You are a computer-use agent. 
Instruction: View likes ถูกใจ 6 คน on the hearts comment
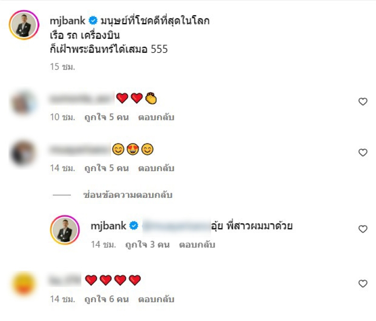[107, 299]
